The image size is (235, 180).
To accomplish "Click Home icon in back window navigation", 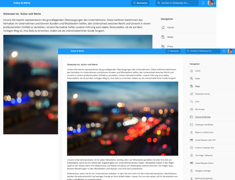I will (x=163, y=27).
